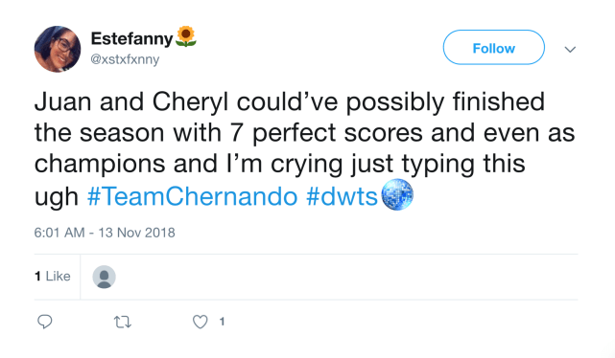
Task: Click the tweet line starting "Juan and Cheryl"
Action: pyautogui.click(x=290, y=102)
